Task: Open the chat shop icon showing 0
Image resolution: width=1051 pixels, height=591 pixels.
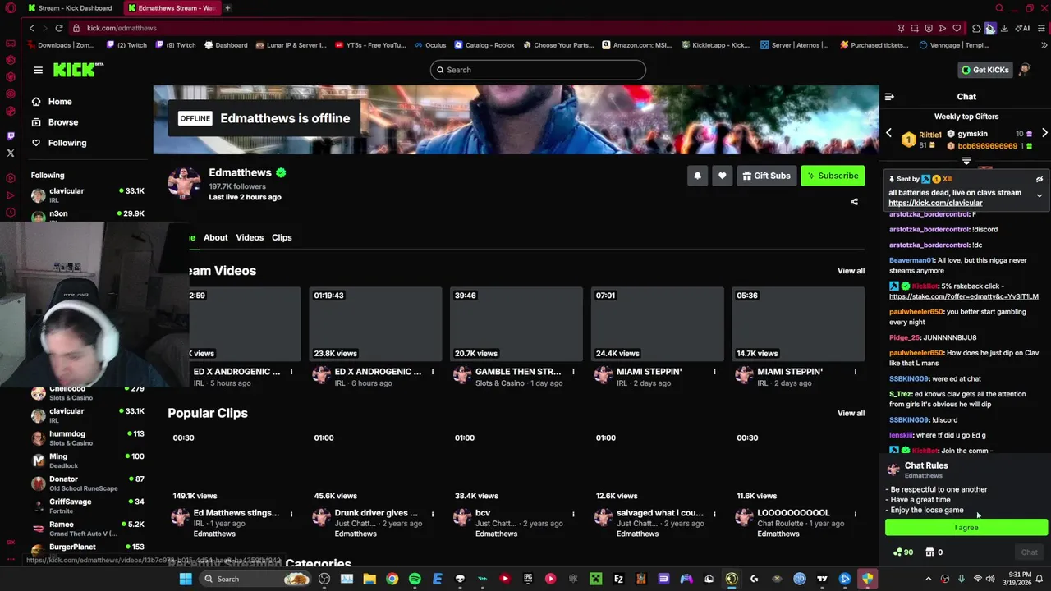Action: (x=934, y=552)
